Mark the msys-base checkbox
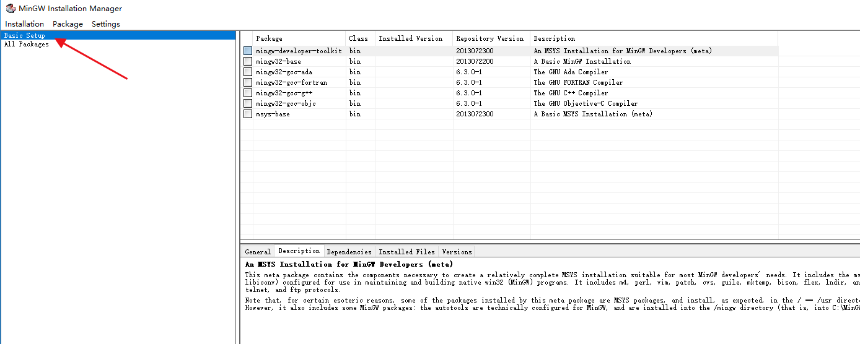Screen dimensions: 860x344 tap(248, 114)
